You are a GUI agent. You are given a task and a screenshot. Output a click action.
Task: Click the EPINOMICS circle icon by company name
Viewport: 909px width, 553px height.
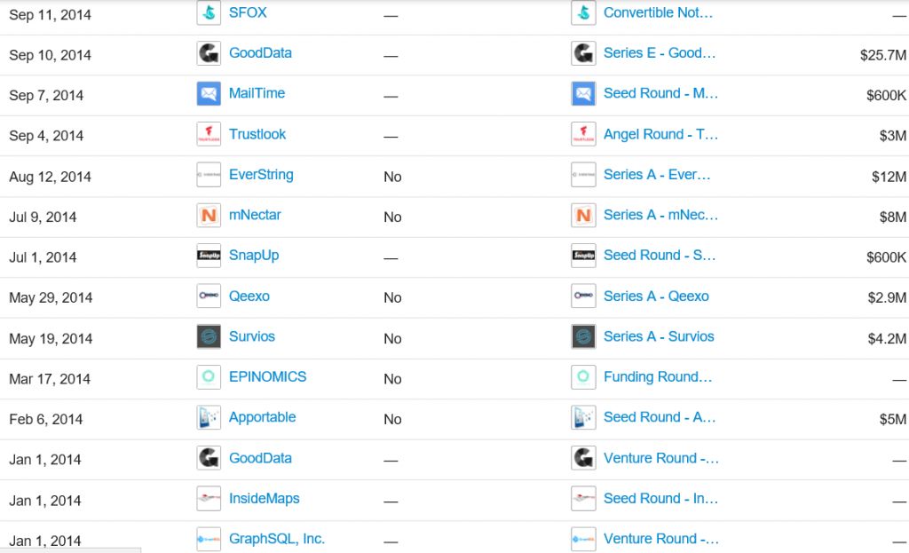[x=209, y=376]
